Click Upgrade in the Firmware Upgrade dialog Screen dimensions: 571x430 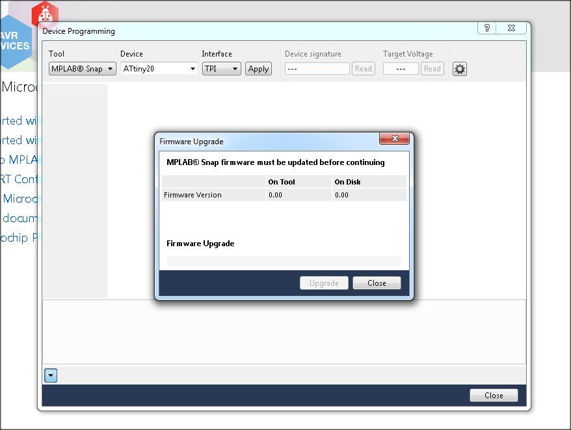click(x=324, y=283)
